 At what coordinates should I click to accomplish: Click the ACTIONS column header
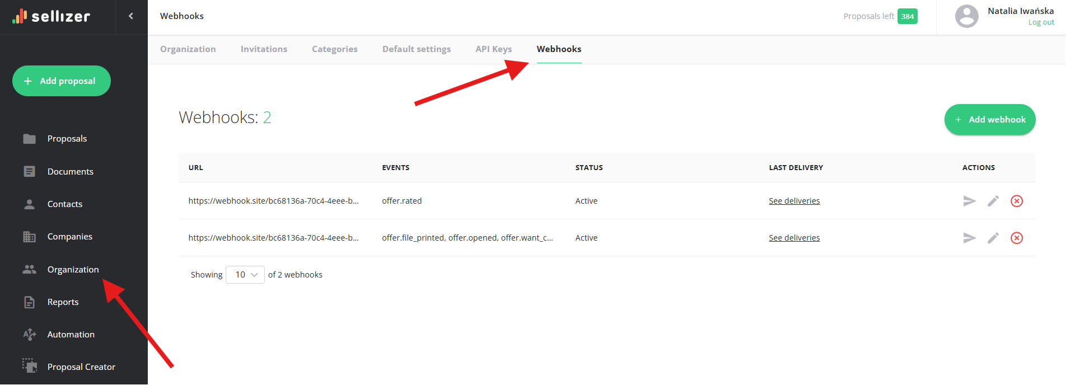point(979,168)
